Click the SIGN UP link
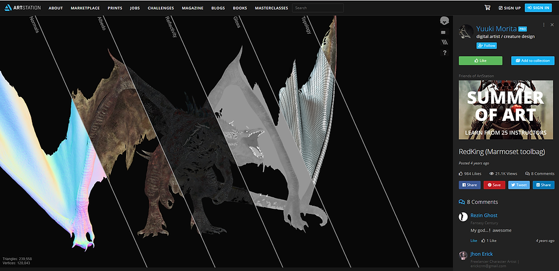This screenshot has height=271, width=559. 509,8
